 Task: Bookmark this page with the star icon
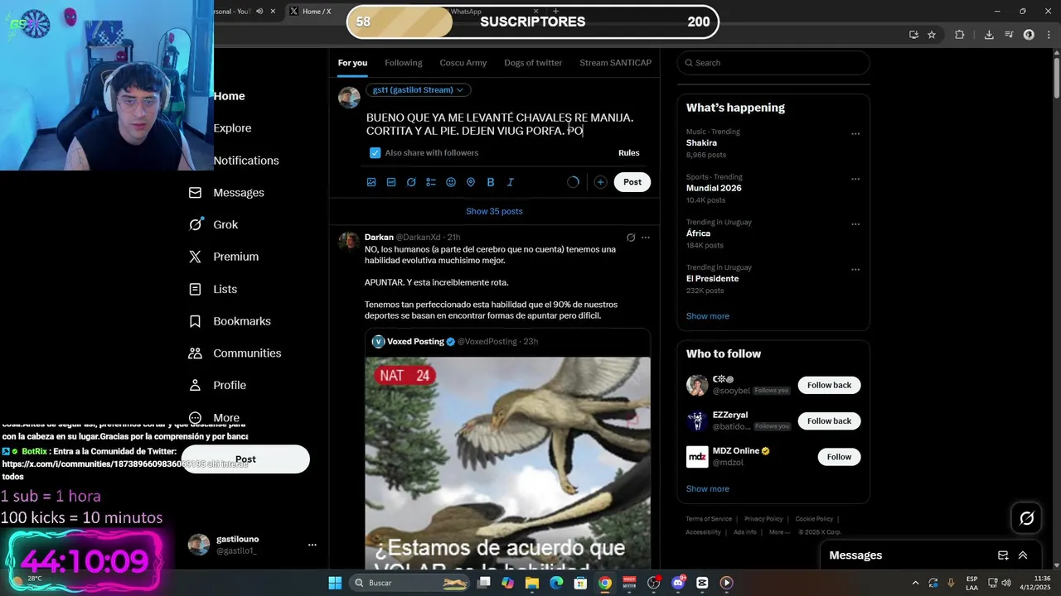932,35
